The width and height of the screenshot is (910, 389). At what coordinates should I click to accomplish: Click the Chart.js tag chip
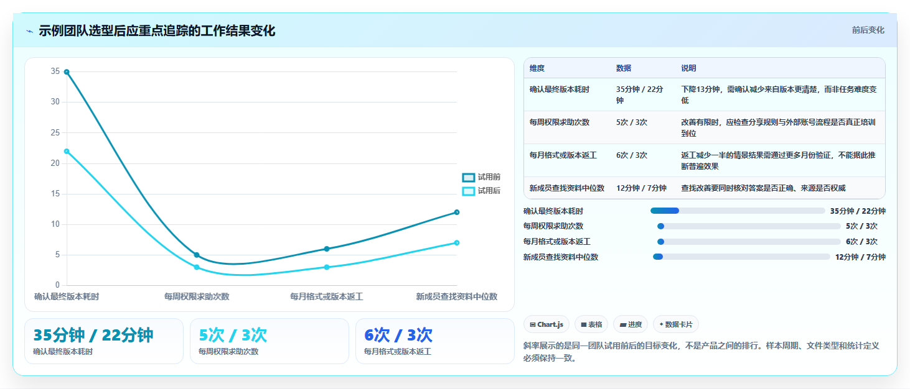[x=546, y=324]
